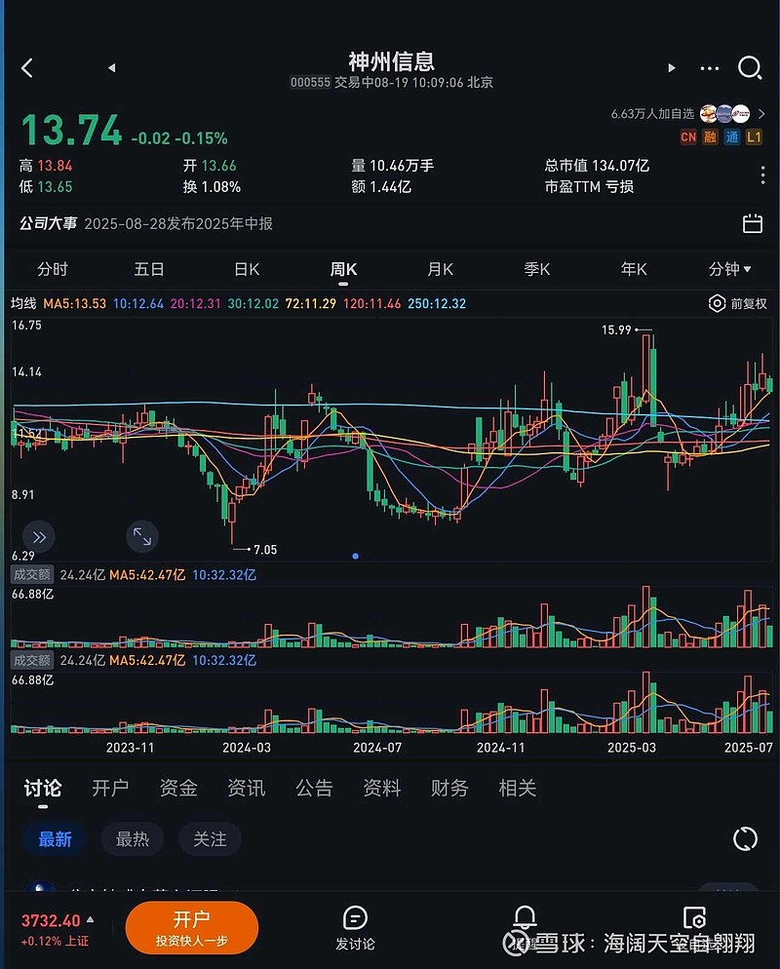
Task: Switch to the 月K chart tab
Action: pos(440,269)
